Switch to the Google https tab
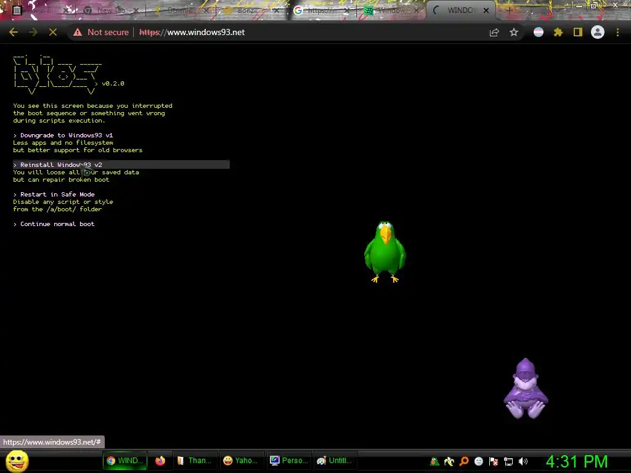The width and height of the screenshot is (631, 473). pos(320,10)
